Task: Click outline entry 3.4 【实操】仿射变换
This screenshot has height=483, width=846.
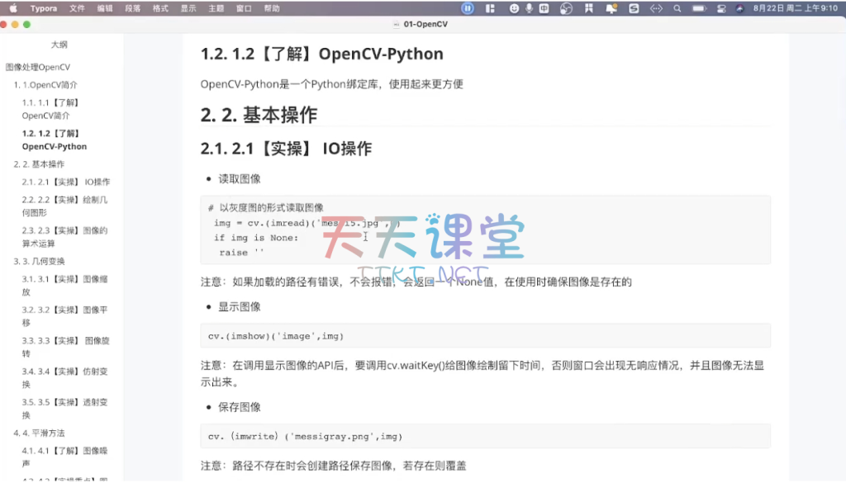Action: click(64, 377)
